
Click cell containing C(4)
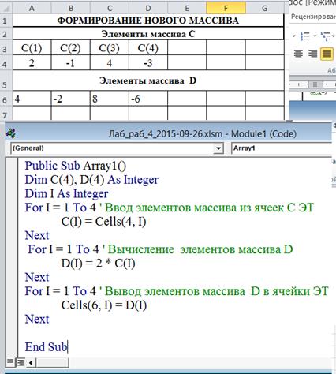[x=148, y=48]
